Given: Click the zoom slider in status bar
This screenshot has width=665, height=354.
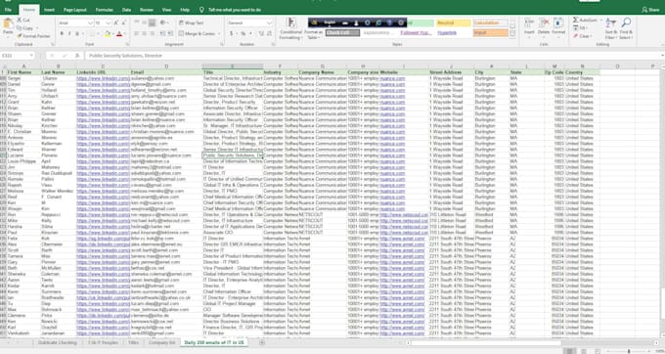Looking at the screenshot, I should pos(630,351).
